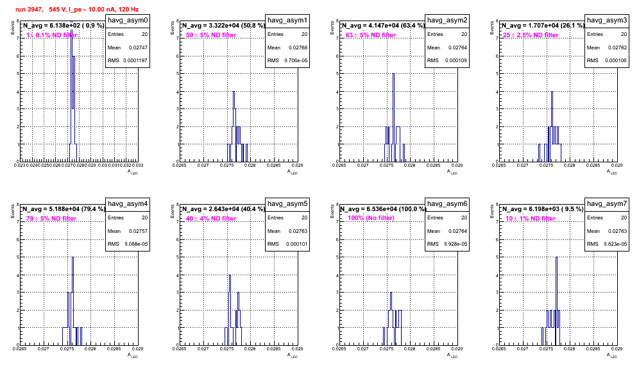Click Mean value 0.02747 in havg_asym0
The height and width of the screenshot is (367, 639).
[138, 47]
